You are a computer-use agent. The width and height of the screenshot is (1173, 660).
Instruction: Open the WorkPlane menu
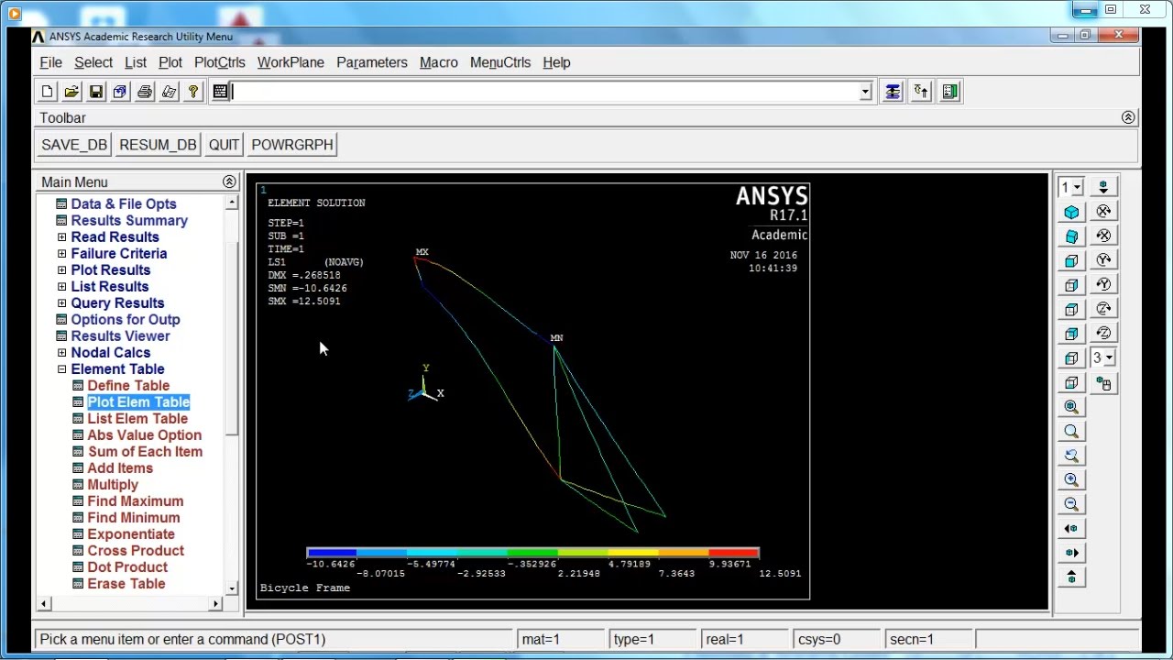(291, 62)
